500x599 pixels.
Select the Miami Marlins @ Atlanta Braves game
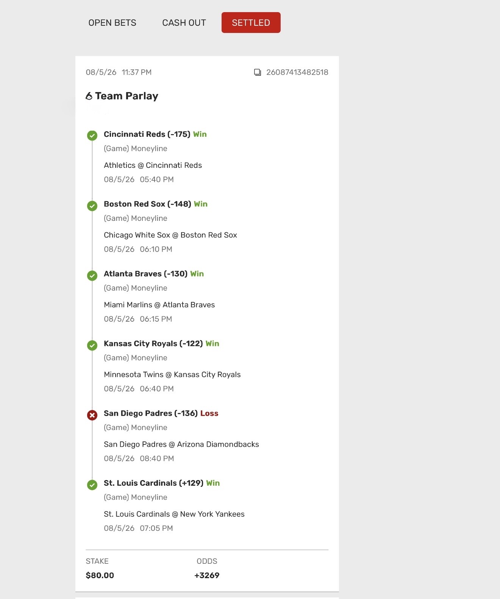(159, 305)
